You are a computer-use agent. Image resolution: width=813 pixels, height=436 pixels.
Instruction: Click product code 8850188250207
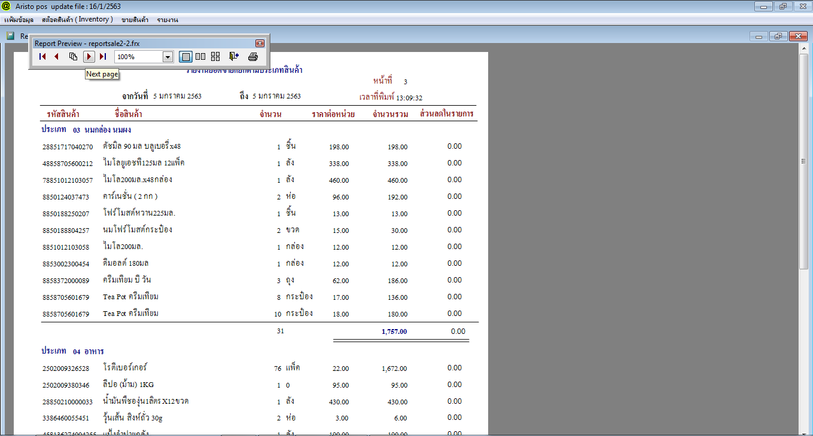[66, 214]
